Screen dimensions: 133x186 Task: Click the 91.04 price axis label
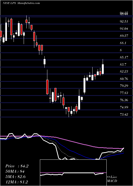coord(124,29)
